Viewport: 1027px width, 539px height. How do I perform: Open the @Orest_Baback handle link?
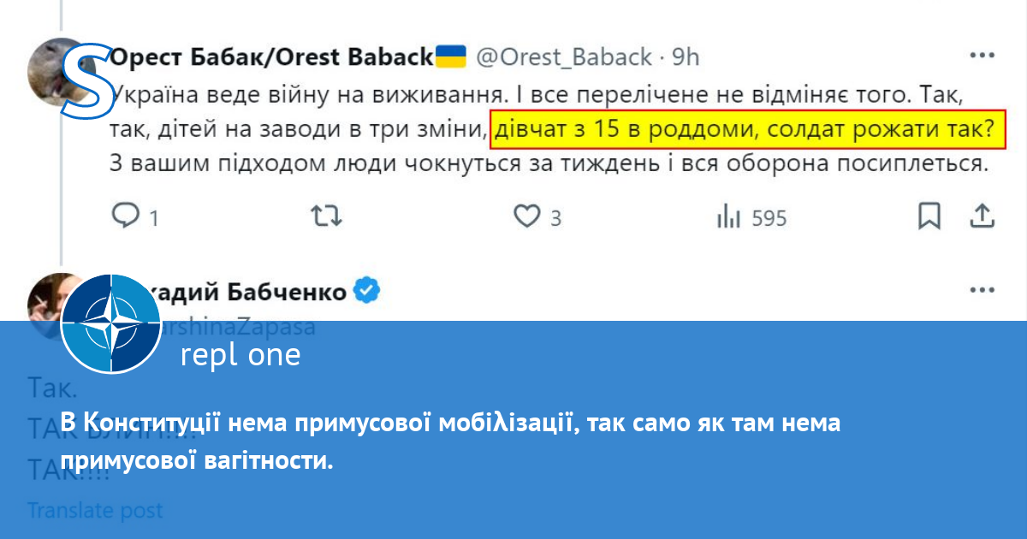point(564,57)
